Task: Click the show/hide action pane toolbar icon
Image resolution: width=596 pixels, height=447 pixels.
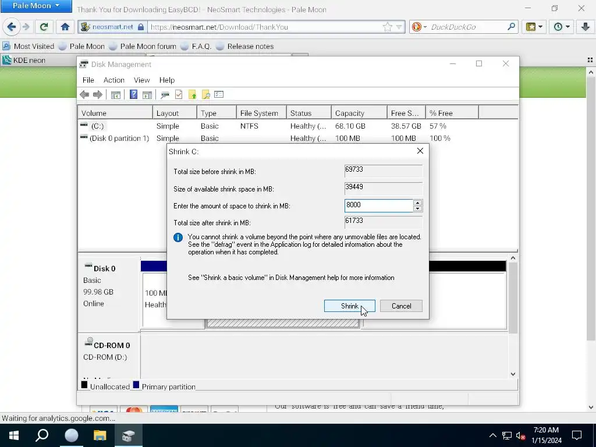Action: point(147,95)
